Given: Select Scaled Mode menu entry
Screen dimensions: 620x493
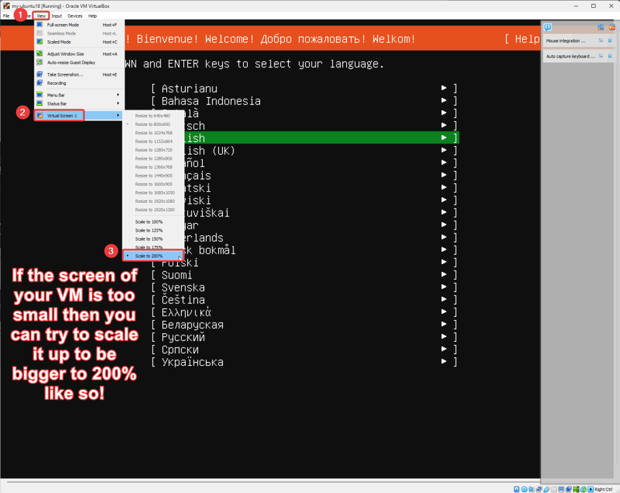Looking at the screenshot, I should pyautogui.click(x=79, y=42).
